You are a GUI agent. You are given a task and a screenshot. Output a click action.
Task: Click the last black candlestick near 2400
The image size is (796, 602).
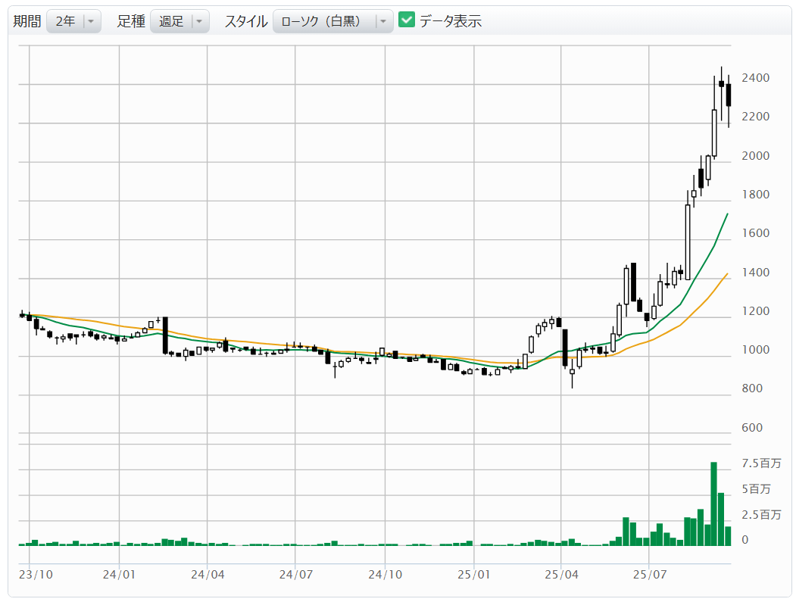pos(729,95)
